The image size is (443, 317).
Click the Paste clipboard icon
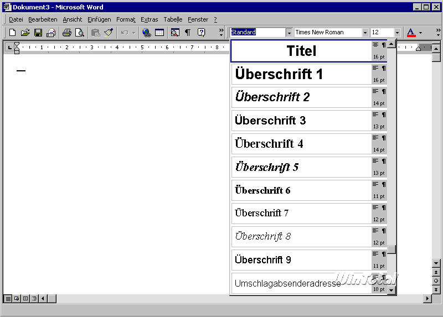(95, 33)
